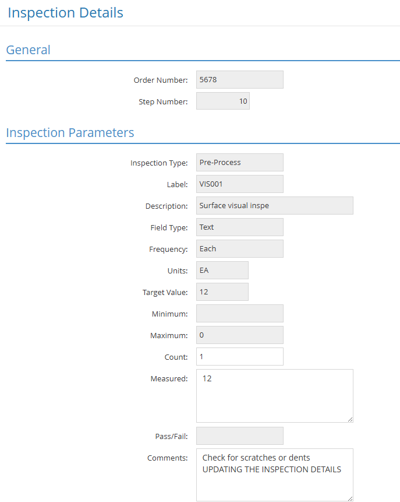Image resolution: width=400 pixels, height=502 pixels.
Task: Select the Step Number field
Action: 222,101
